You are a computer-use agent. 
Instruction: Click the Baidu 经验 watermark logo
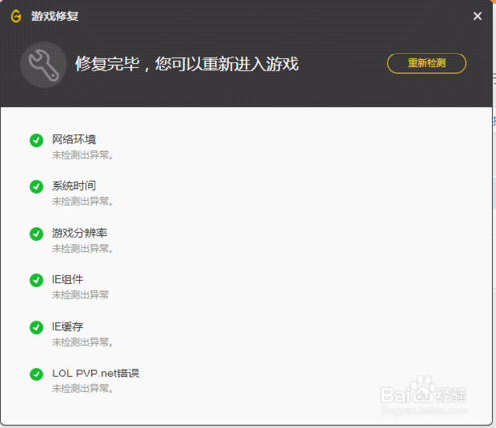coord(424,396)
